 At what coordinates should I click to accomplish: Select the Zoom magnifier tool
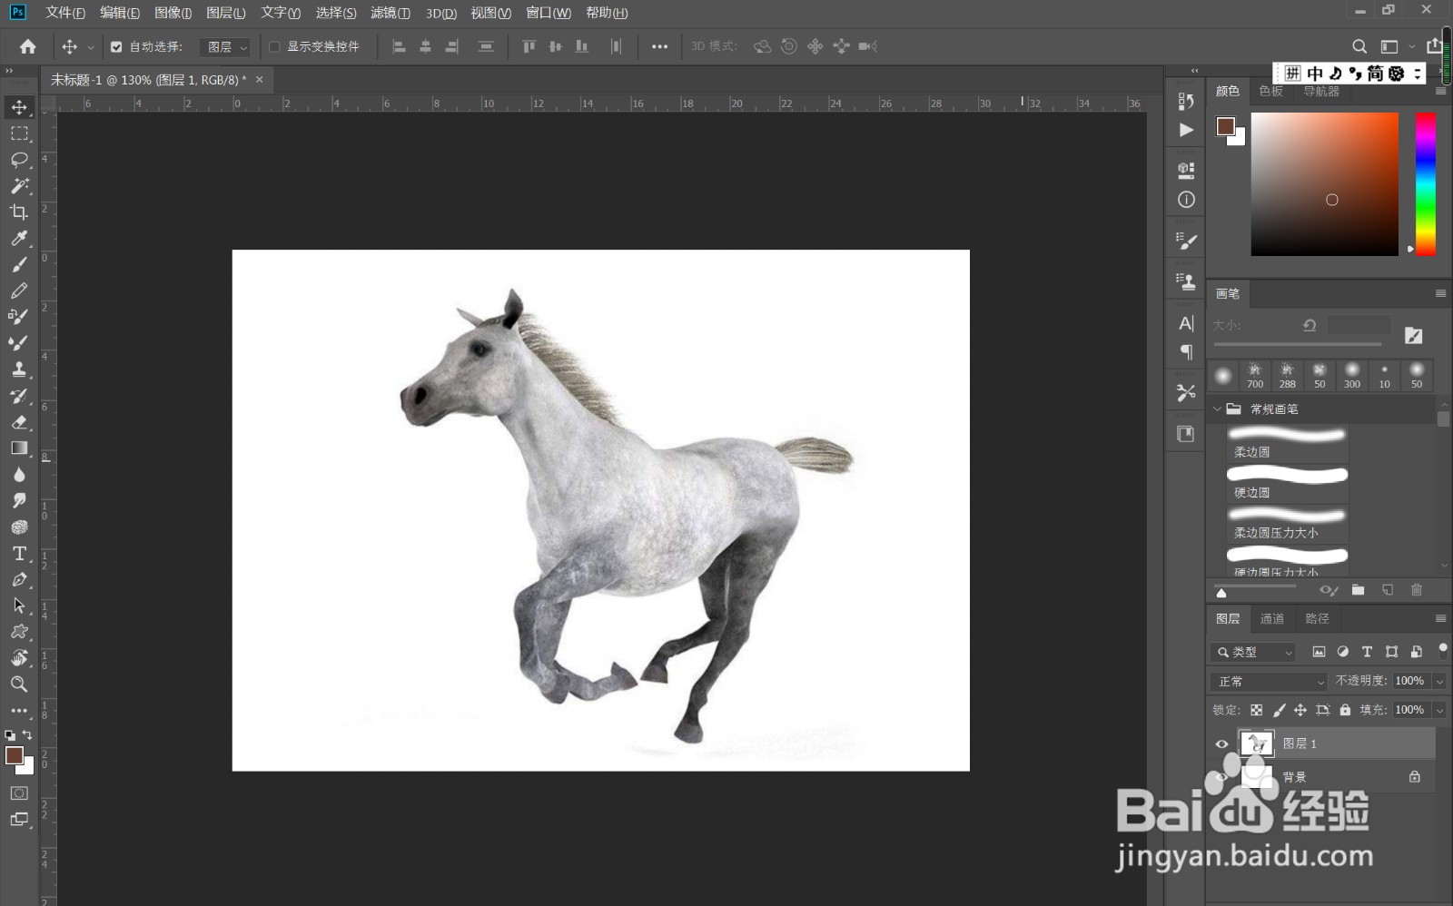click(19, 684)
